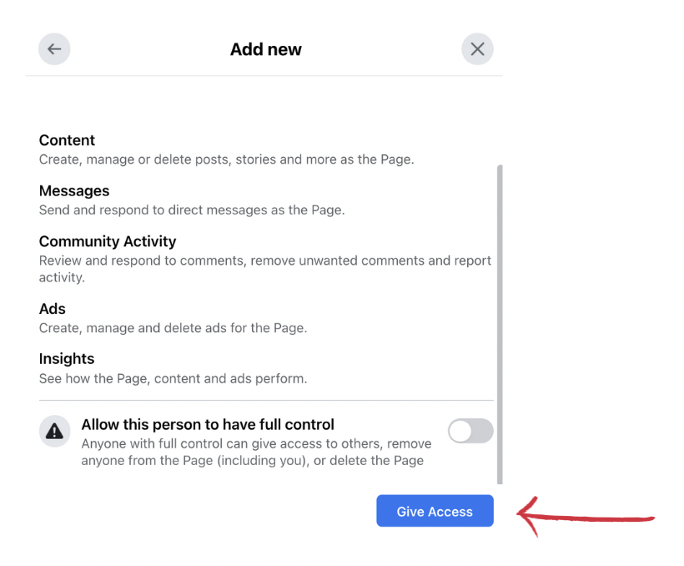
Task: Select the Content permission heading
Action: [67, 140]
